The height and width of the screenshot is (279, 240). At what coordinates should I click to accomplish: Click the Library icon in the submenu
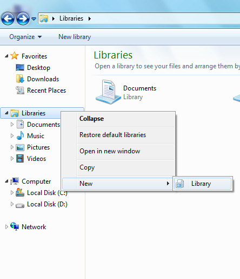tap(180, 184)
